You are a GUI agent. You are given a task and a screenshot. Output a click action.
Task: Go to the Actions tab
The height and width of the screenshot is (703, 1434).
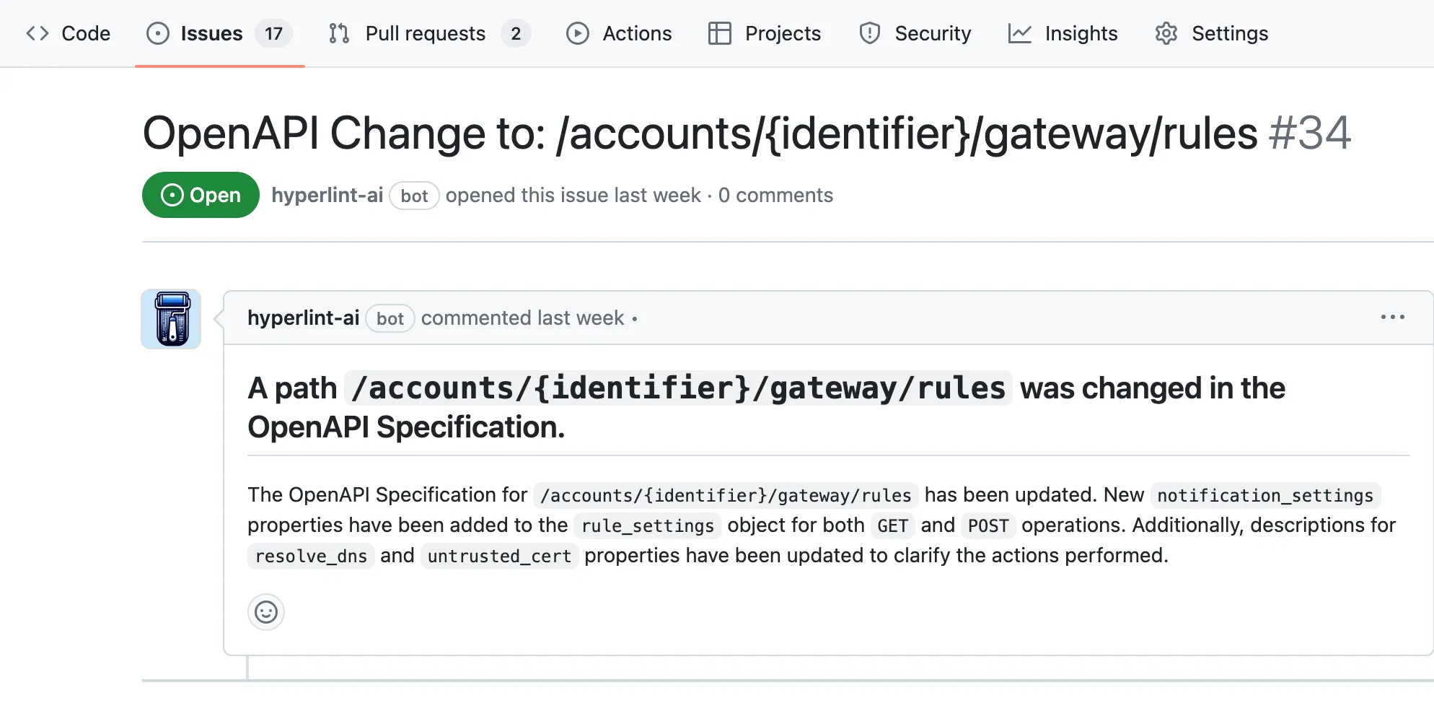[x=636, y=33]
